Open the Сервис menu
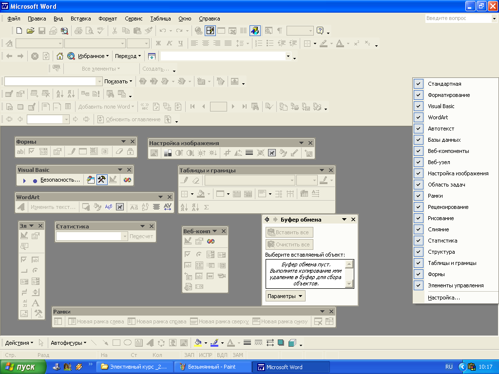Image resolution: width=499 pixels, height=374 pixels. tap(134, 19)
